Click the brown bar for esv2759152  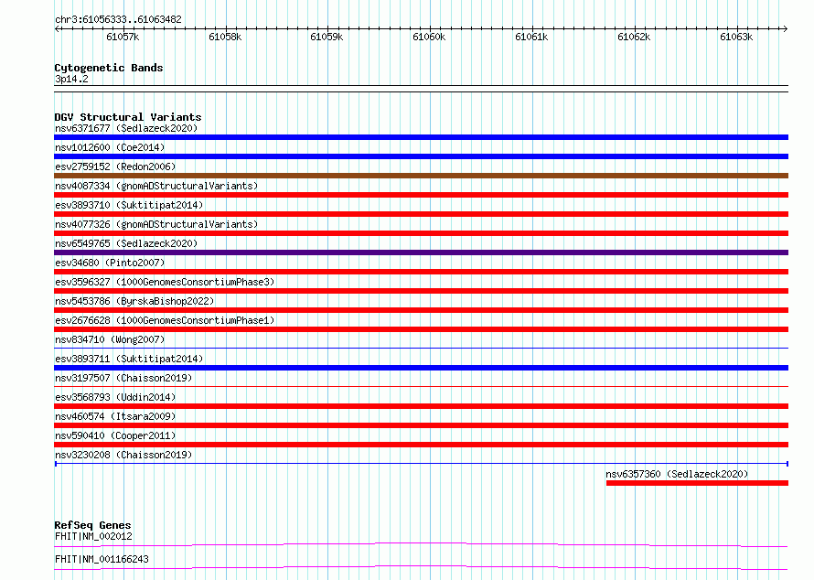coord(421,176)
